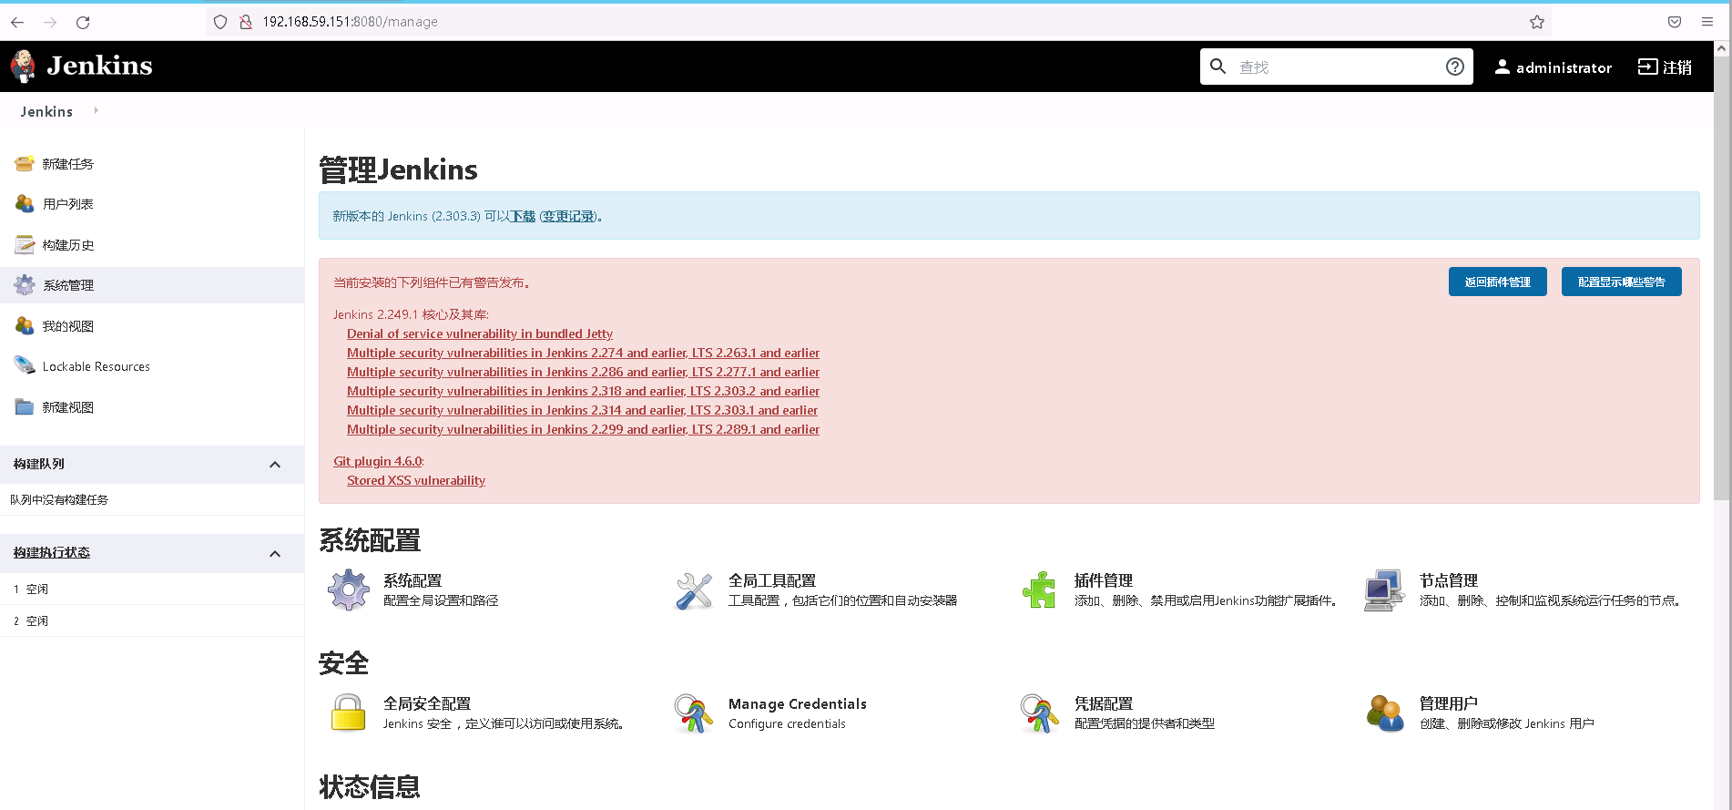The image size is (1732, 810).
Task: Click the 构建执行状态 header link
Action: [x=52, y=553]
